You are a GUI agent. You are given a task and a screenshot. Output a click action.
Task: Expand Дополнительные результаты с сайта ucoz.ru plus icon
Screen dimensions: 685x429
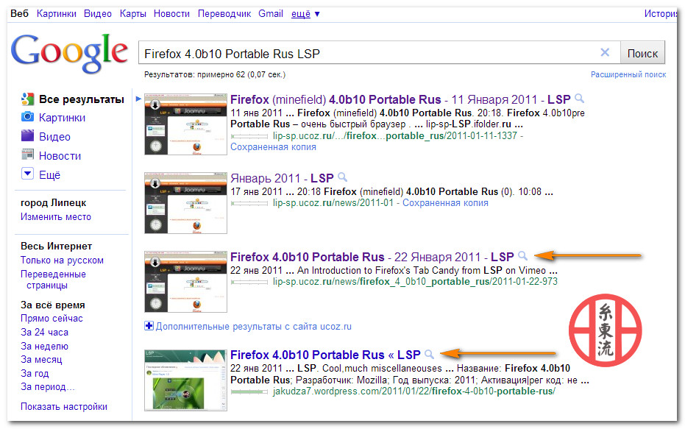[x=149, y=326]
